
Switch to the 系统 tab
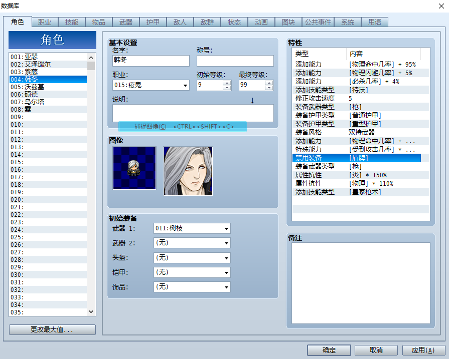(x=348, y=23)
